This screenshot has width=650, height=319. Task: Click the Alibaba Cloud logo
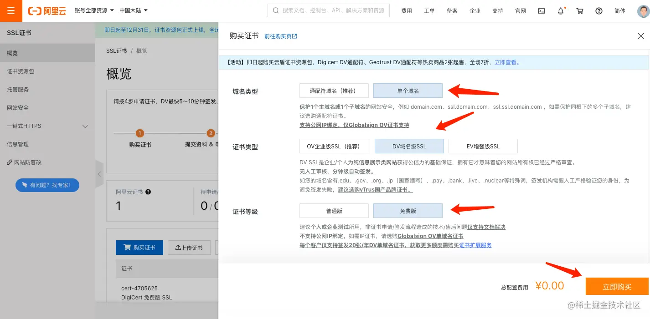[47, 11]
